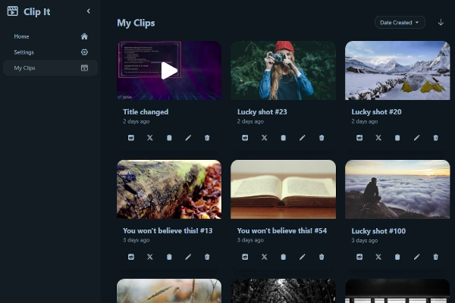
Task: Share "Title changed" clip to Reddit
Action: pos(131,138)
